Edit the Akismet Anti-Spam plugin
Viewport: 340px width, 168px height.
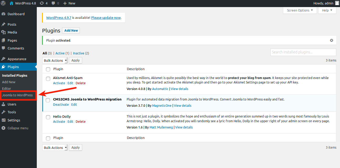(x=70, y=83)
